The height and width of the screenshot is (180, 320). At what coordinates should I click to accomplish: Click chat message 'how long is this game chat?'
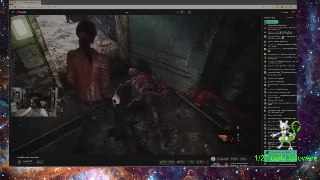pos(287,164)
